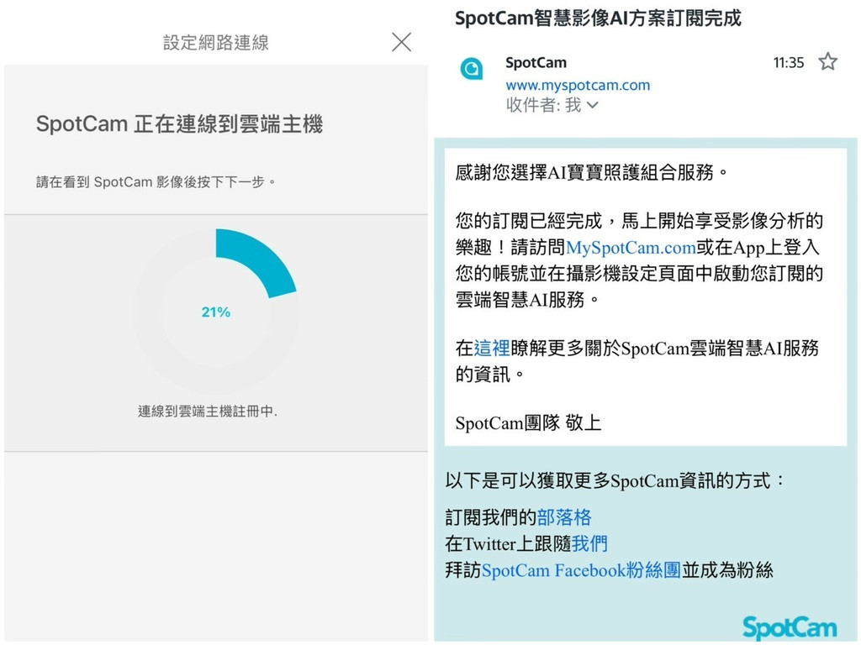
Task: Tap the 連線到雲端主機註冊中 status text
Action: pos(208,412)
